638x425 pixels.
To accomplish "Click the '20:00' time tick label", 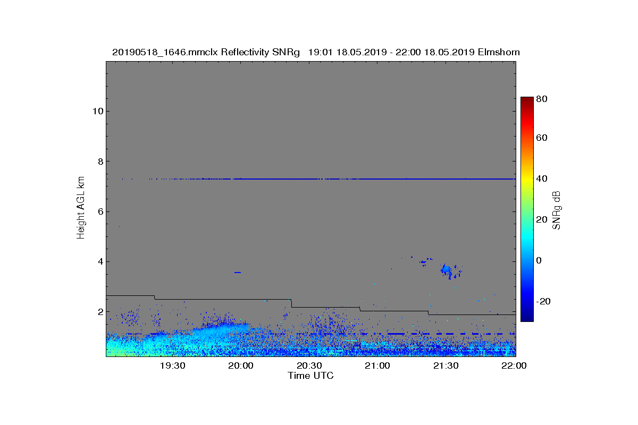I will (x=241, y=366).
